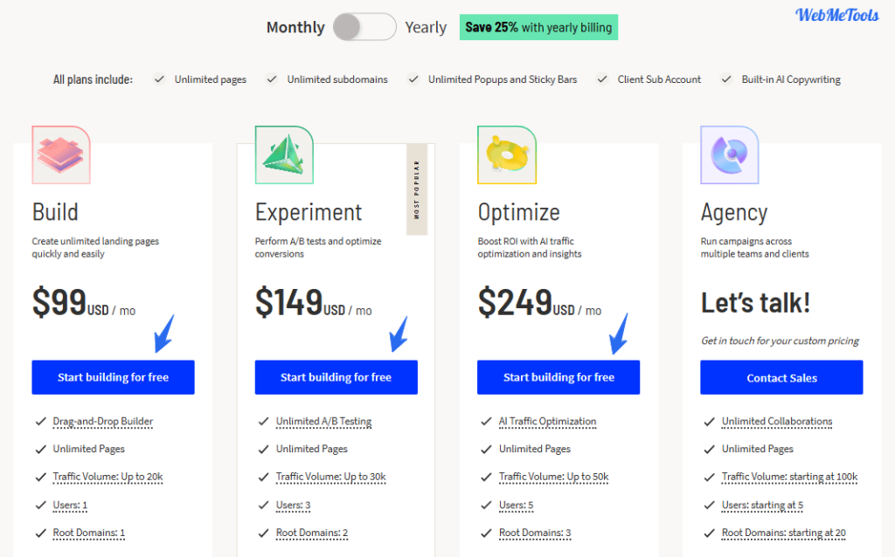Click the Optimize plan yellow ring icon
The width and height of the screenshot is (895, 557).
[x=507, y=155]
